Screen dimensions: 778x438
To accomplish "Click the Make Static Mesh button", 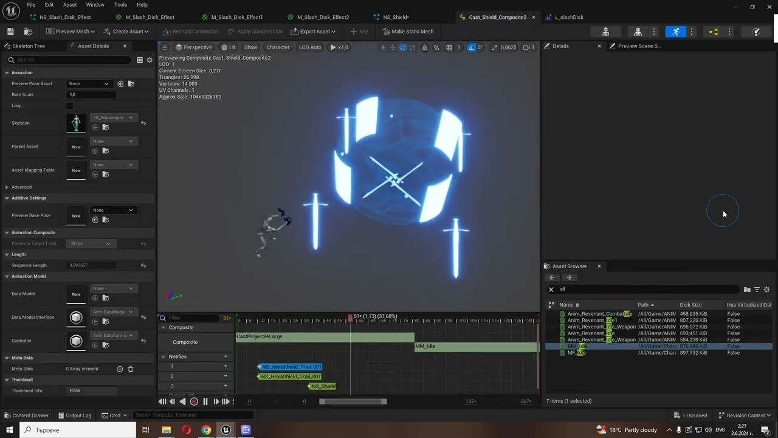I will point(408,32).
